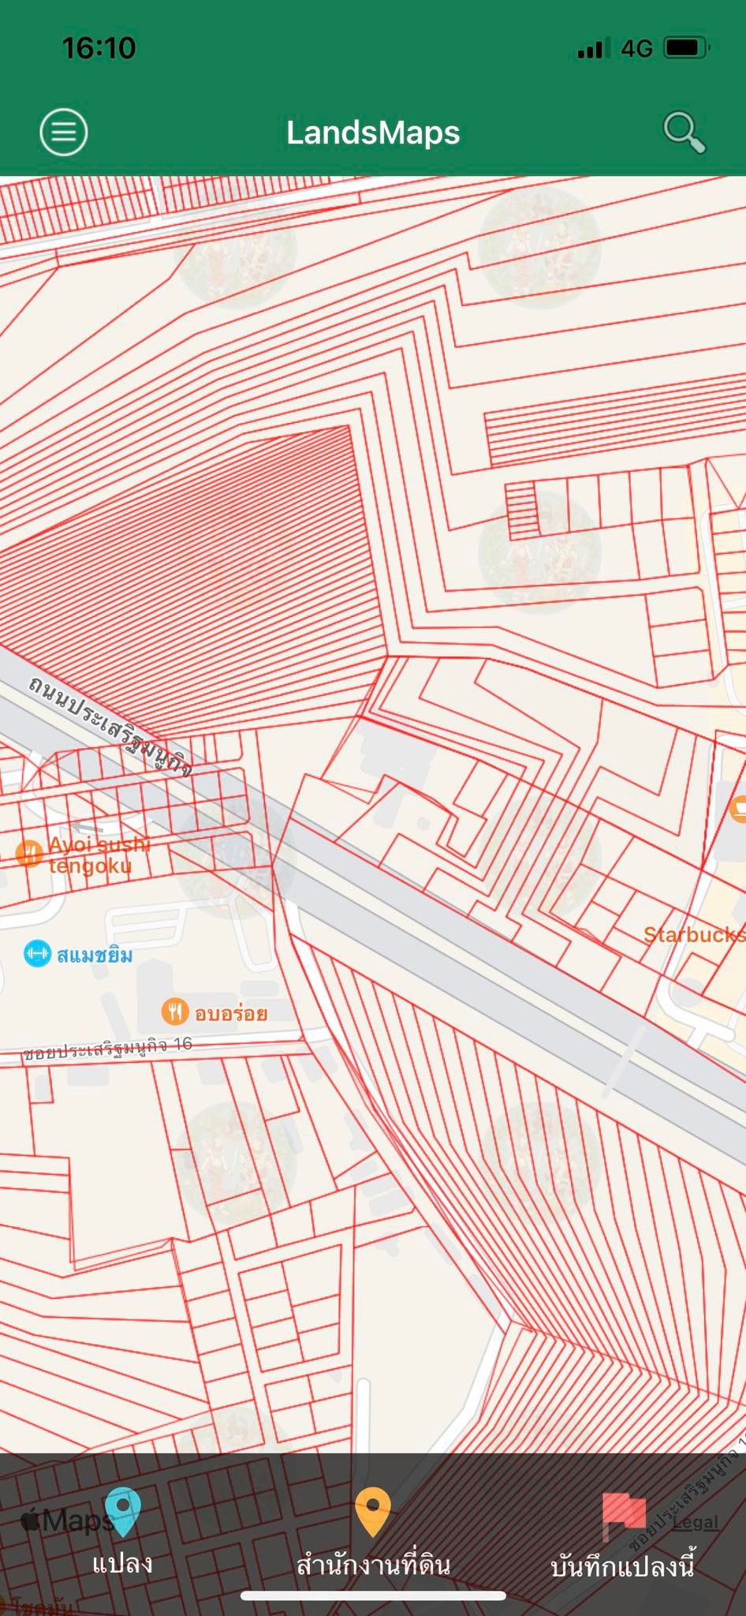
Task: Tap the Starbucks label on map
Action: pyautogui.click(x=694, y=935)
